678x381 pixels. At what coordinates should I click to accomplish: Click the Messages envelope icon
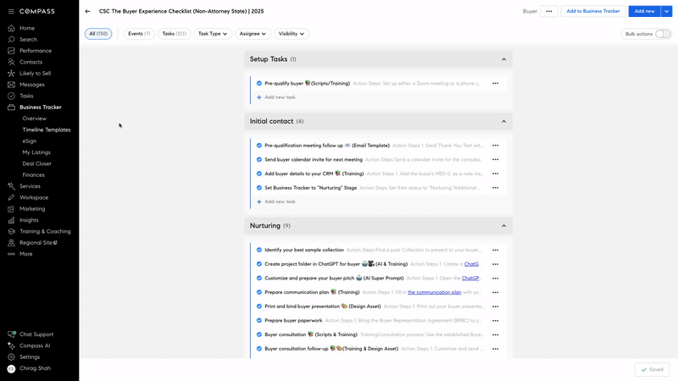pyautogui.click(x=11, y=85)
